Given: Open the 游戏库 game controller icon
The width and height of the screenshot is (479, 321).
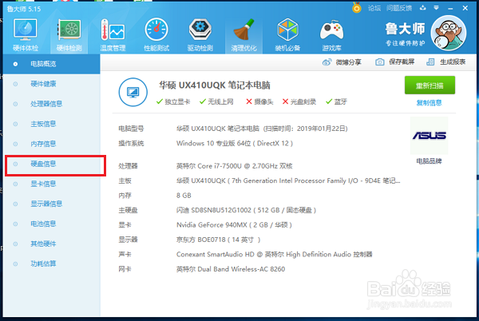Looking at the screenshot, I should (x=331, y=34).
